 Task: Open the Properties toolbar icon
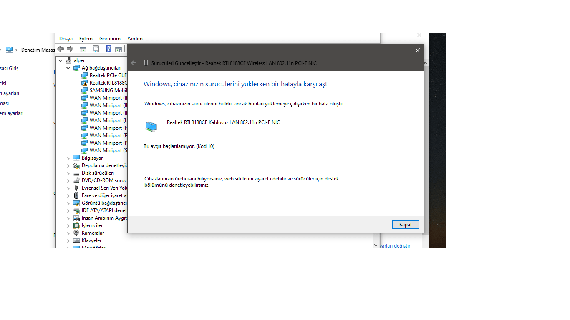96,49
